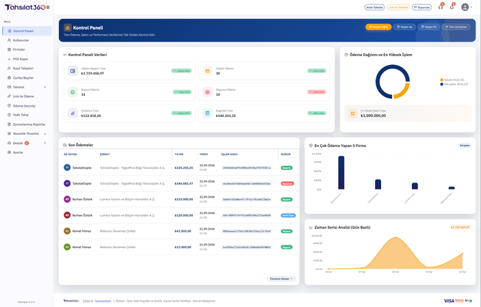
Task: Select the Geçen Yıl filter
Action: click(428, 27)
